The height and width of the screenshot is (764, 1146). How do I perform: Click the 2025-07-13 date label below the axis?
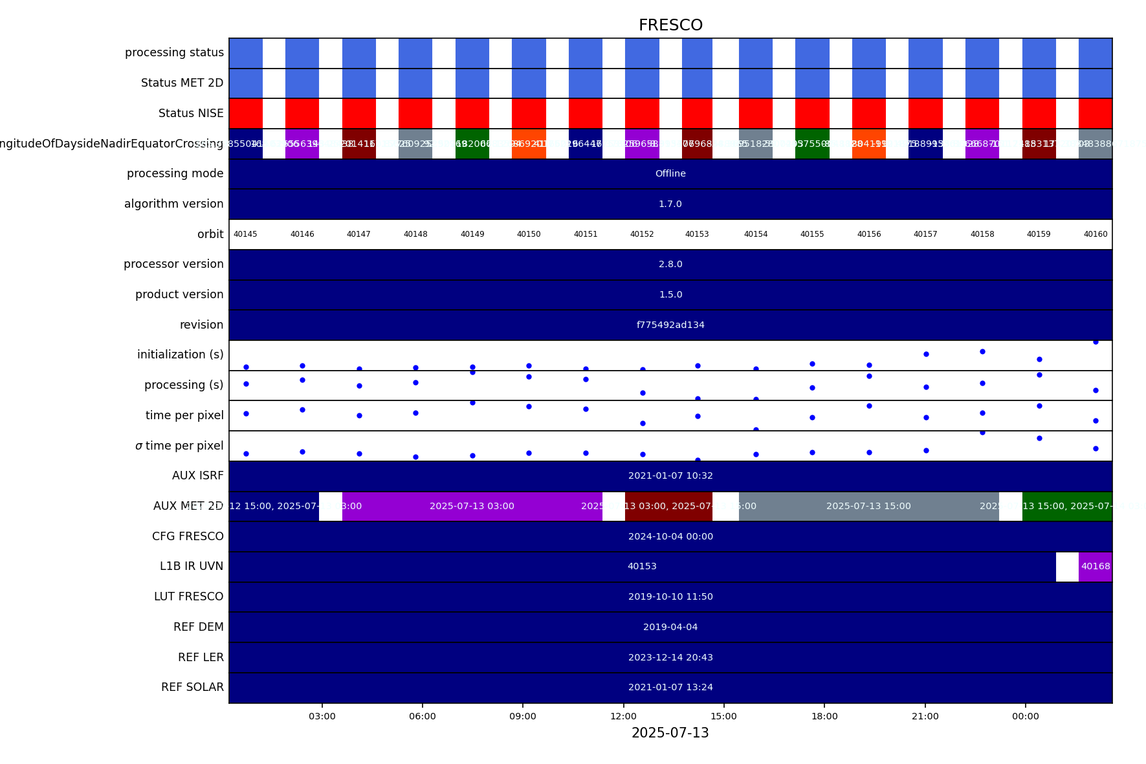click(670, 733)
